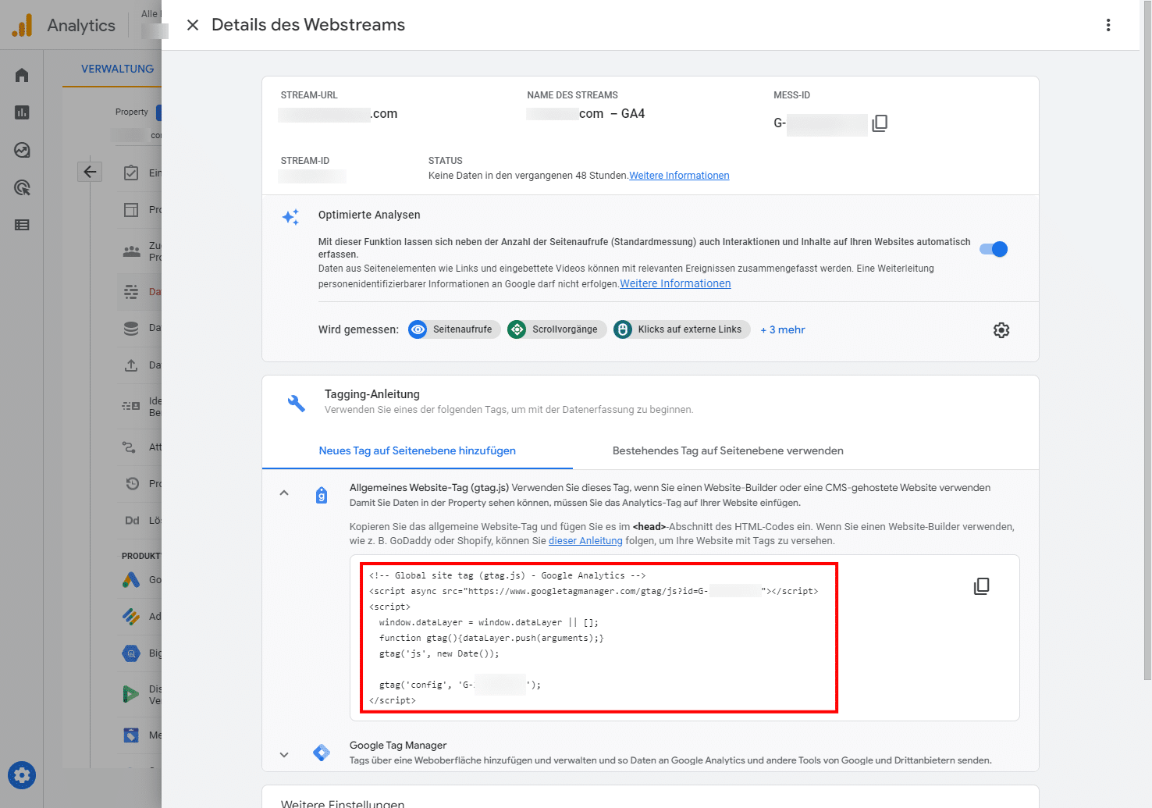Click the Google Analytics logo
The height and width of the screenshot is (808, 1152).
pyautogui.click(x=23, y=25)
